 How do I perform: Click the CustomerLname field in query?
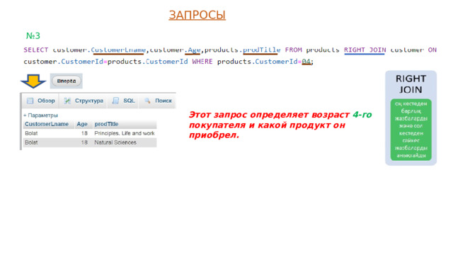pyautogui.click(x=118, y=50)
